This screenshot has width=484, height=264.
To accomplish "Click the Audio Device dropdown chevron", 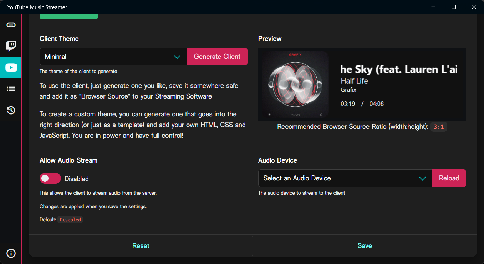I will tap(422, 179).
